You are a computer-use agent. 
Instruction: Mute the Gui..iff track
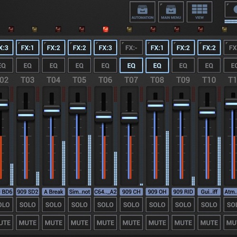[209, 223]
